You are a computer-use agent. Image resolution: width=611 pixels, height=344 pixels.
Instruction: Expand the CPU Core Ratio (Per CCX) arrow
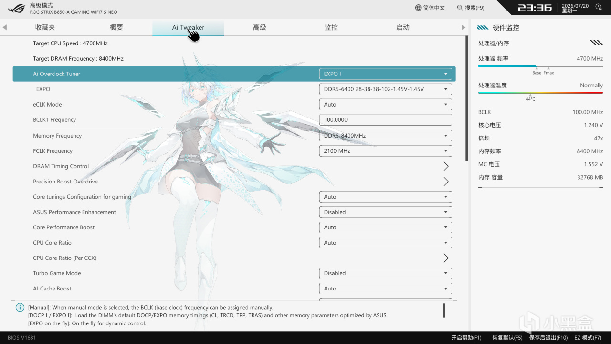tap(446, 258)
